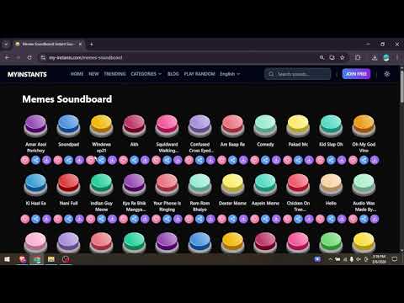This screenshot has height=303, width=404.
Task: Play the Chicken On Tree sound button
Action: [298, 184]
